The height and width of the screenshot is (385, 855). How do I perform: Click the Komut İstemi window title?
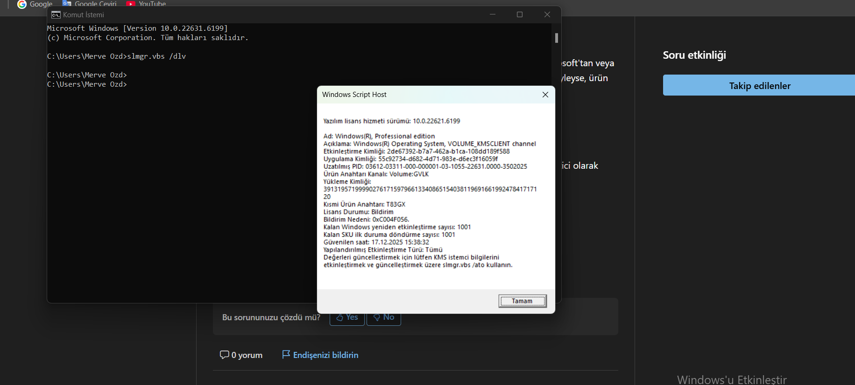[84, 15]
